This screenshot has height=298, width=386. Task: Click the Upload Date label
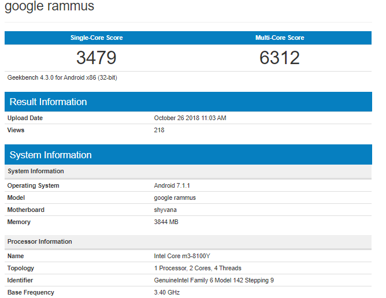point(25,118)
